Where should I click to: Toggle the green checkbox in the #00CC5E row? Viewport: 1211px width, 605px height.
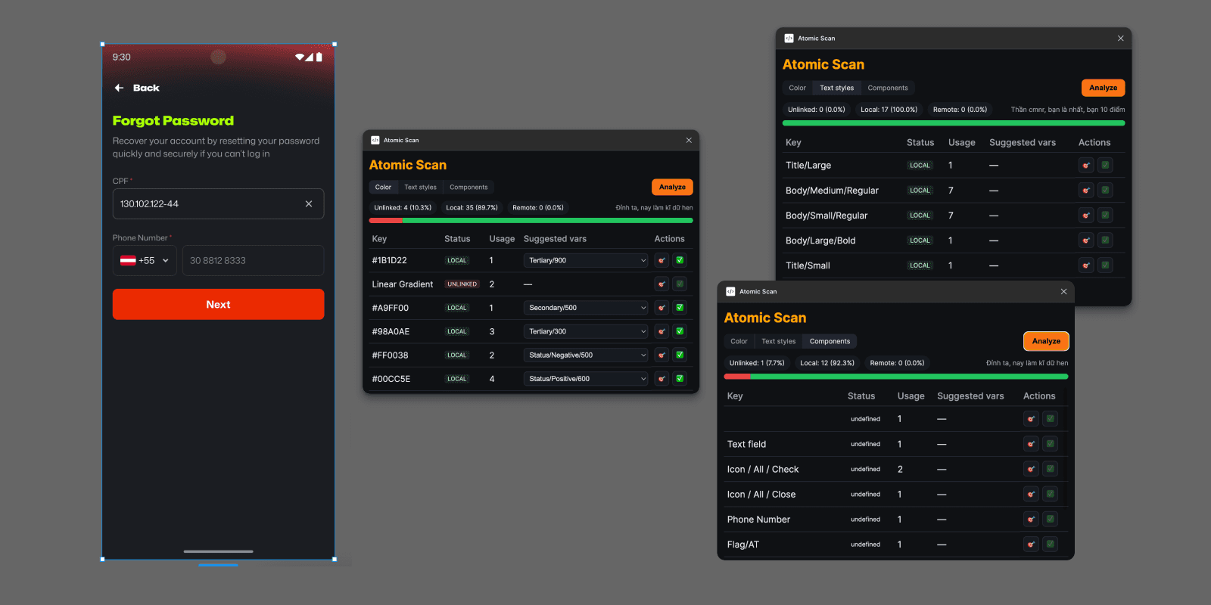[680, 379]
